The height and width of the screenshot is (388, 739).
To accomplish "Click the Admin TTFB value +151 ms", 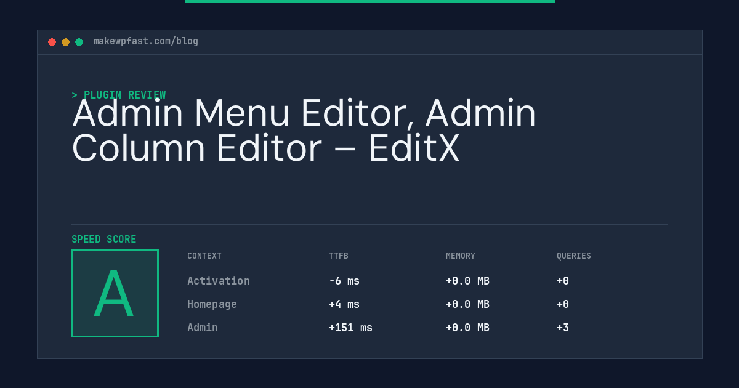I will [350, 328].
